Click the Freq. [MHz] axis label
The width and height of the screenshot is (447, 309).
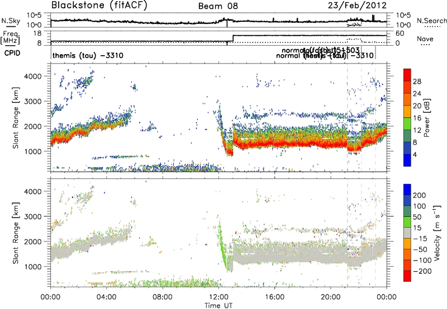(10, 38)
